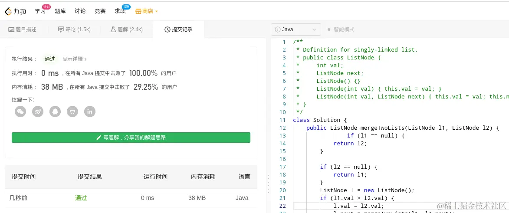Click the 'return l2;' code line
The width and height of the screenshot is (509, 213).
[x=350, y=143]
